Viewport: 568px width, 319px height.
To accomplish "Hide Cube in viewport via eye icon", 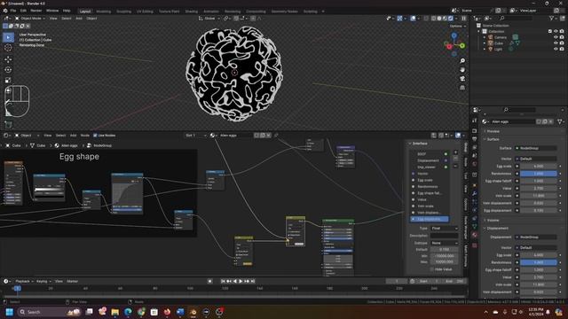I will [556, 43].
